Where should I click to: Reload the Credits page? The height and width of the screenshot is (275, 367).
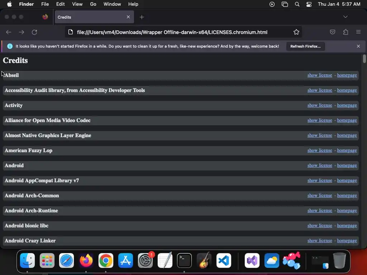tap(34, 32)
